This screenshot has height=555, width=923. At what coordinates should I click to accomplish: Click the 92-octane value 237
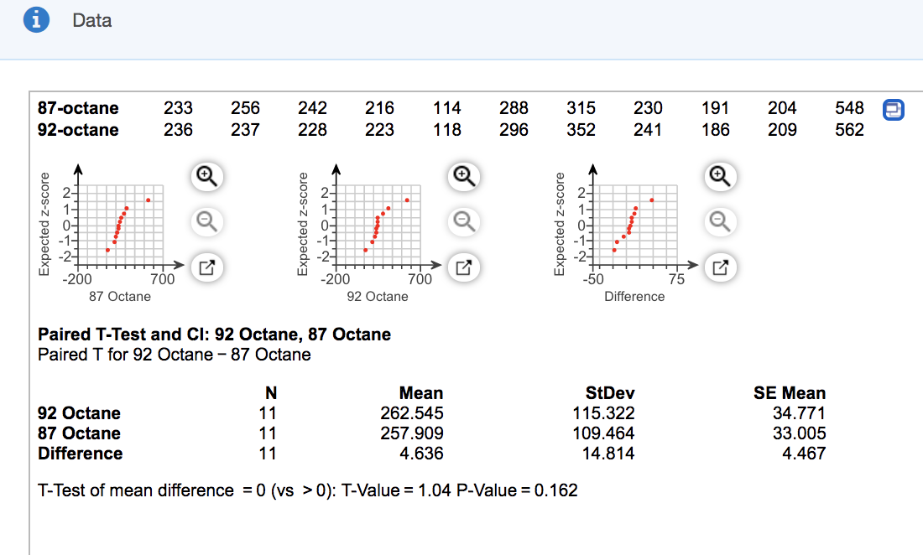click(246, 130)
